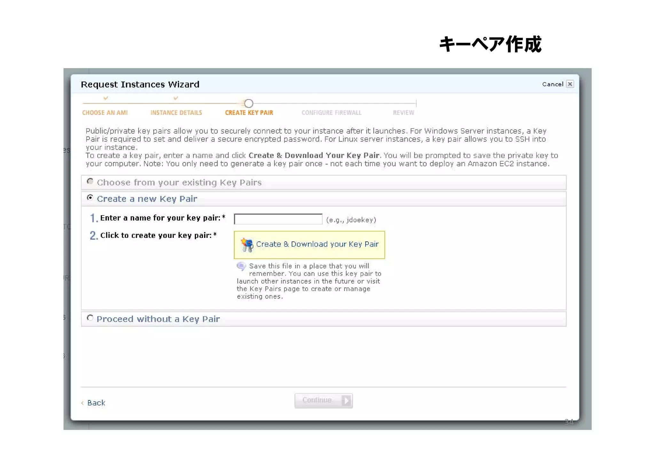Go to Instance Details step
655x463 pixels.
tap(176, 113)
